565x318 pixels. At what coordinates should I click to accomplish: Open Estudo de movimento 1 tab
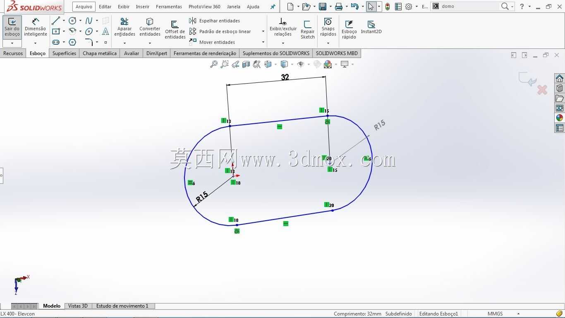tap(122, 306)
